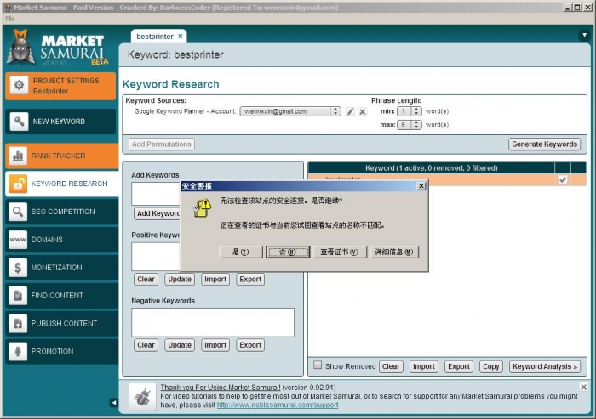This screenshot has height=419, width=596.
Task: Select Keyword Research padlock icon
Action: 18,184
